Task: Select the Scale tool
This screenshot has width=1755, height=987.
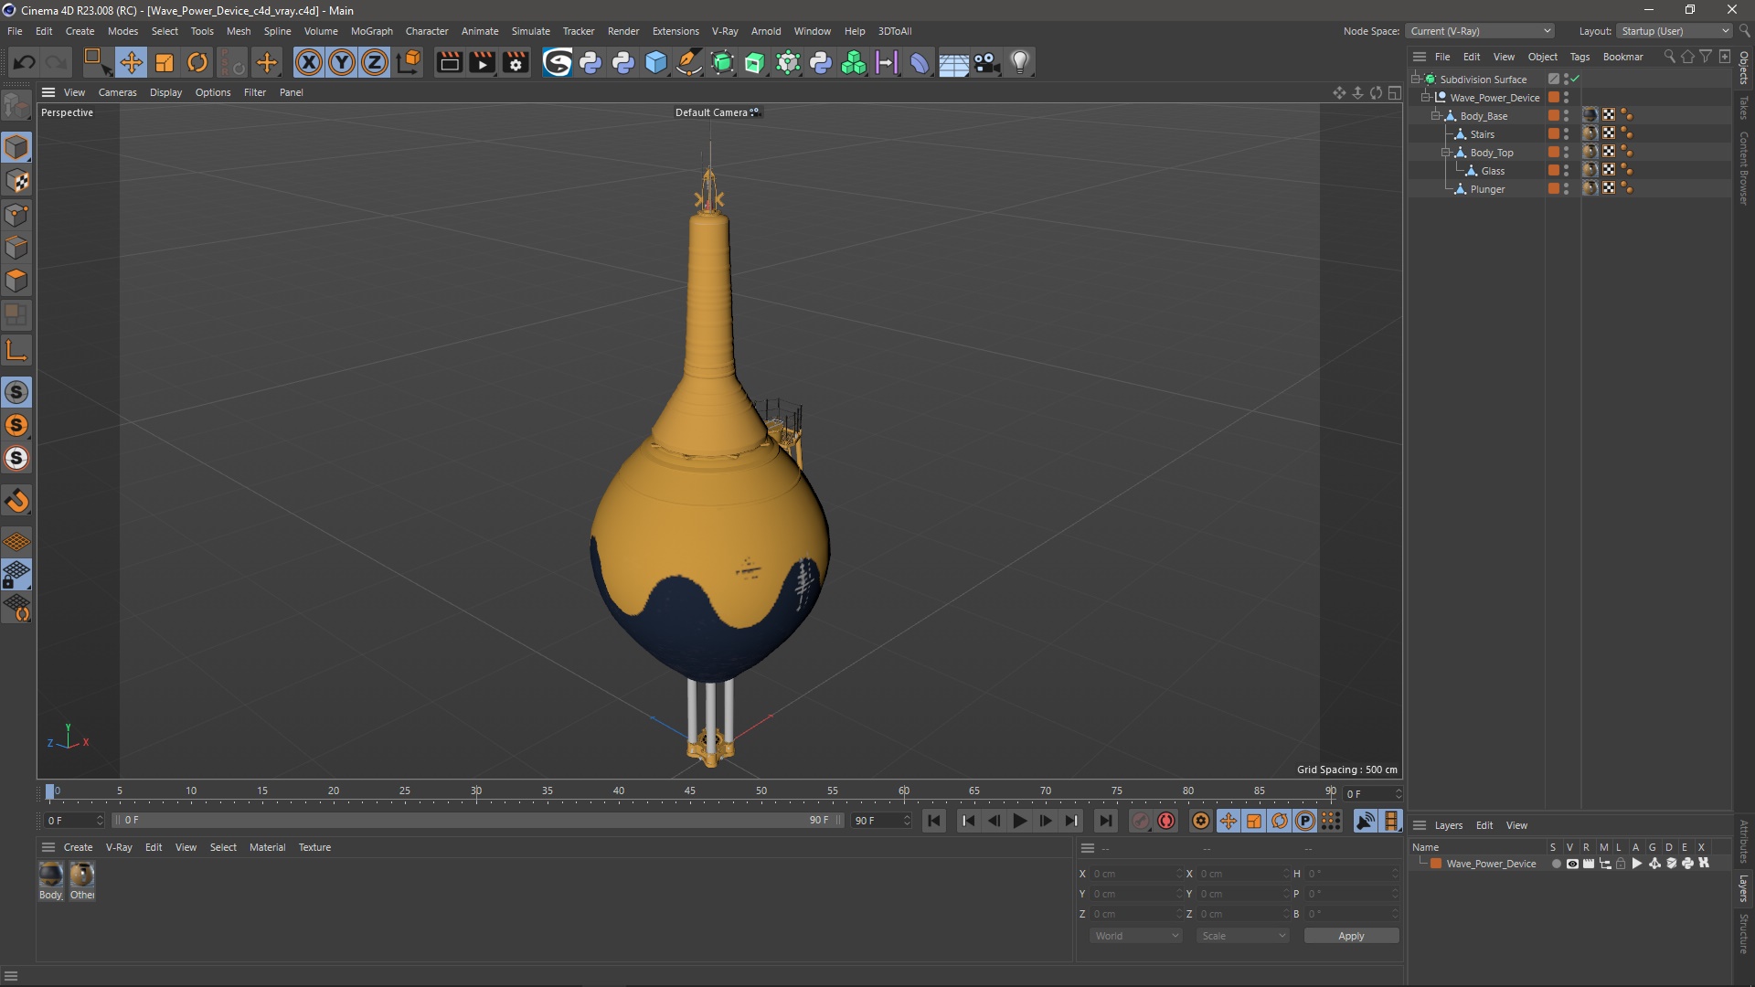Action: pos(165,62)
